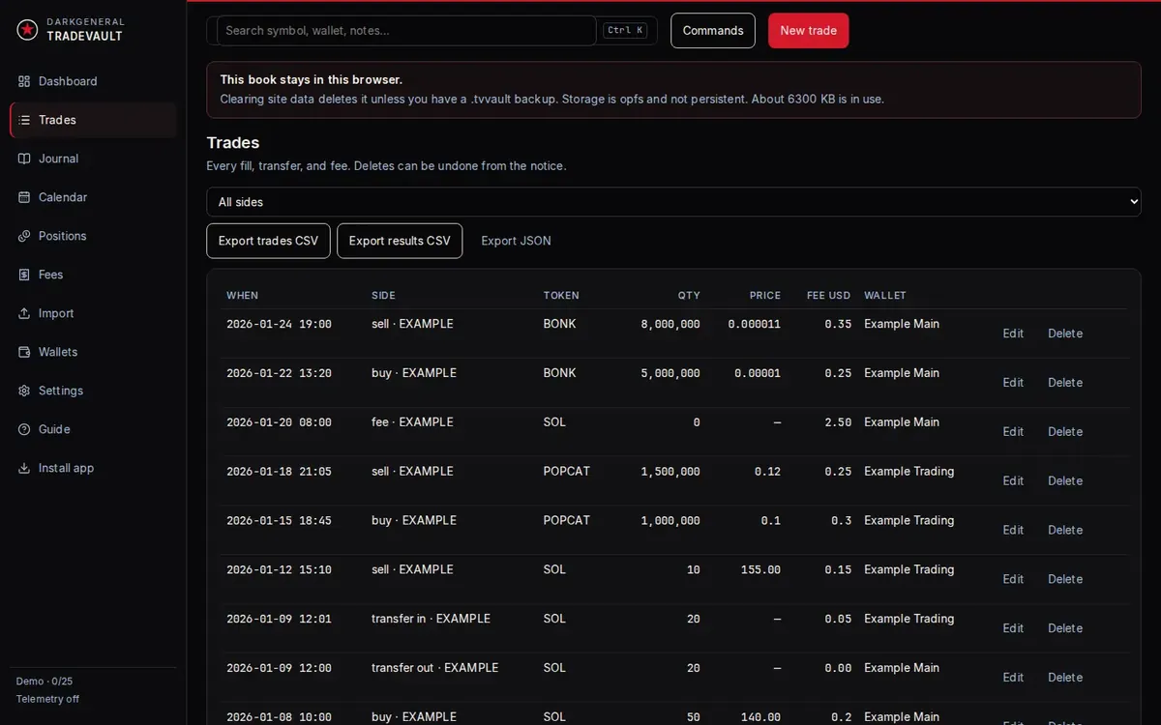Screen dimensions: 1161x725
Task: Click the Positions link icon
Action: (24, 236)
